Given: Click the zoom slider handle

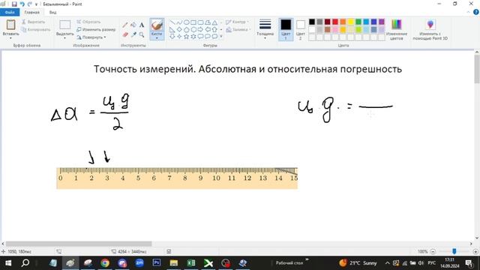Looking at the screenshot, I should [454, 251].
